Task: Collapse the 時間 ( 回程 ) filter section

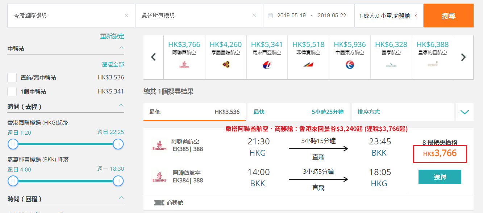Action: (121, 198)
